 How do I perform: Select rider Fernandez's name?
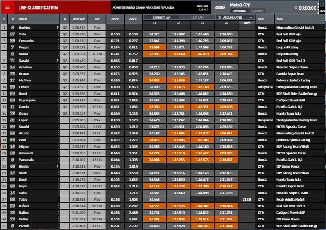(x=27, y=41)
